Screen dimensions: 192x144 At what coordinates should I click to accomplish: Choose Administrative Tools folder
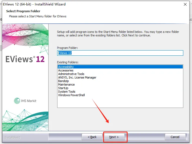click(x=120, y=74)
